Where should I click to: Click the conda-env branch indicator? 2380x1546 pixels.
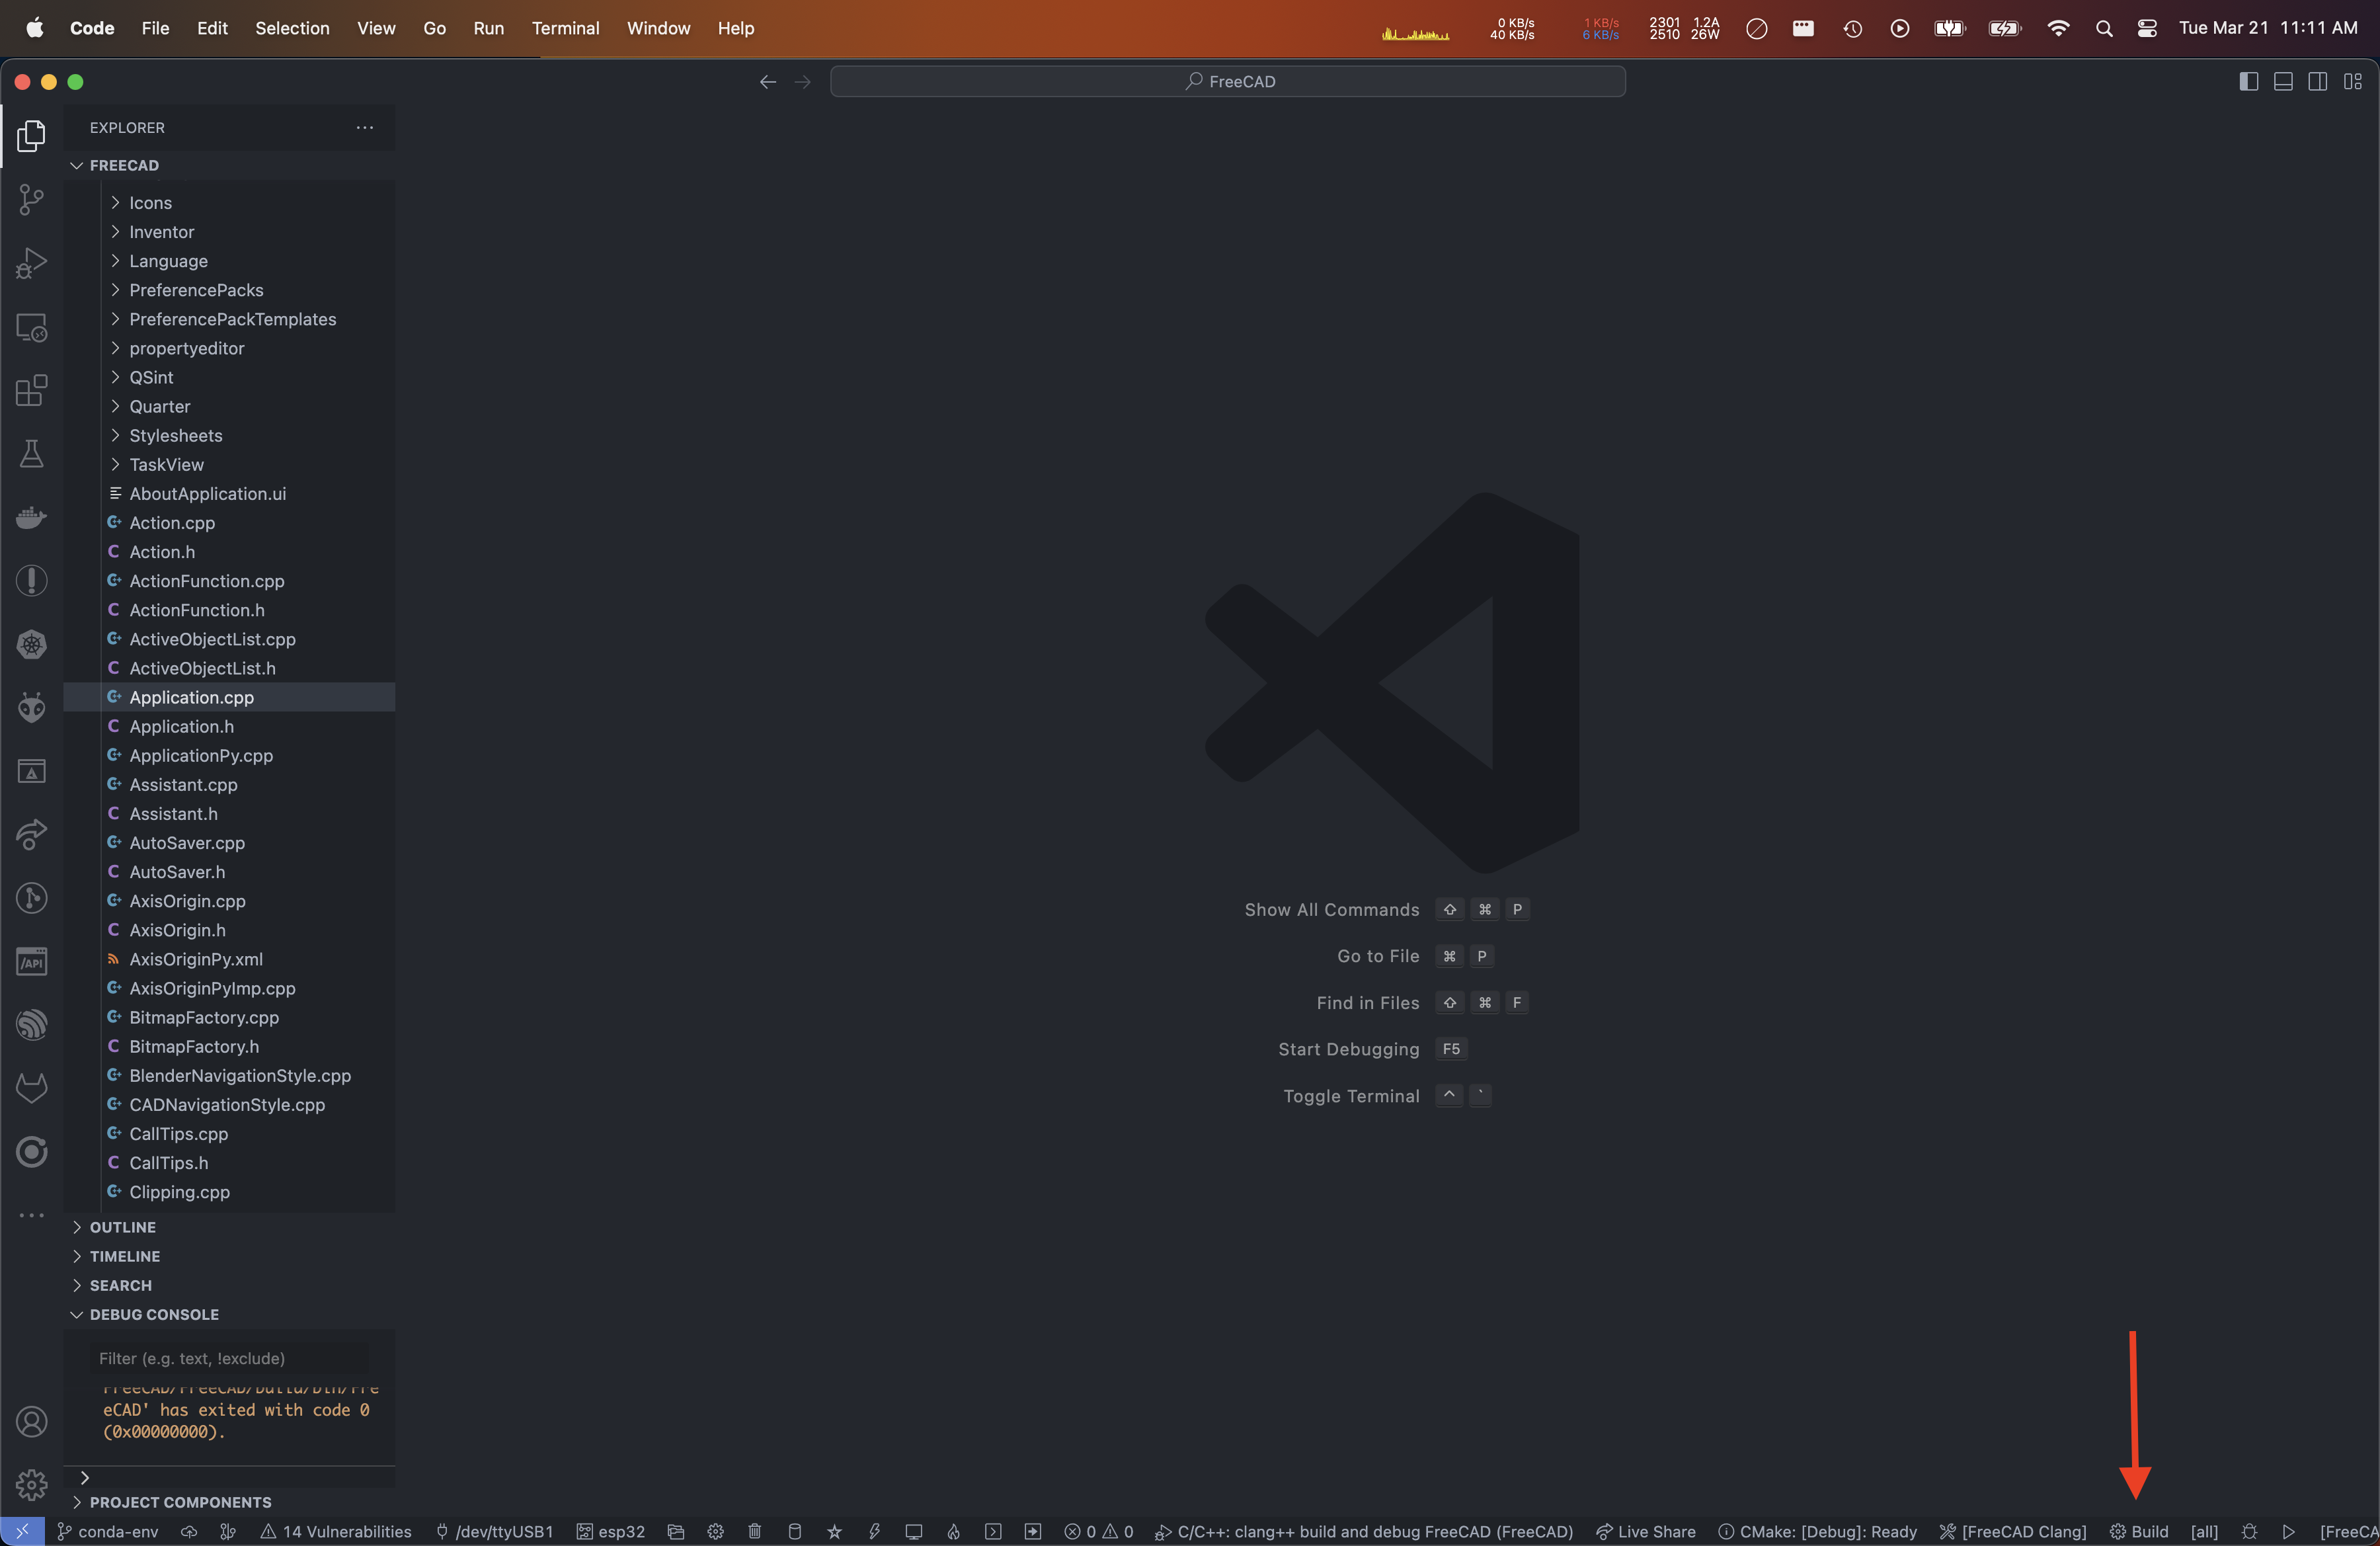click(107, 1531)
